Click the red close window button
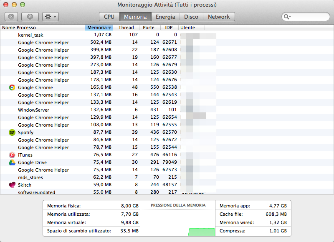The height and width of the screenshot is (242, 334). tap(6, 5)
